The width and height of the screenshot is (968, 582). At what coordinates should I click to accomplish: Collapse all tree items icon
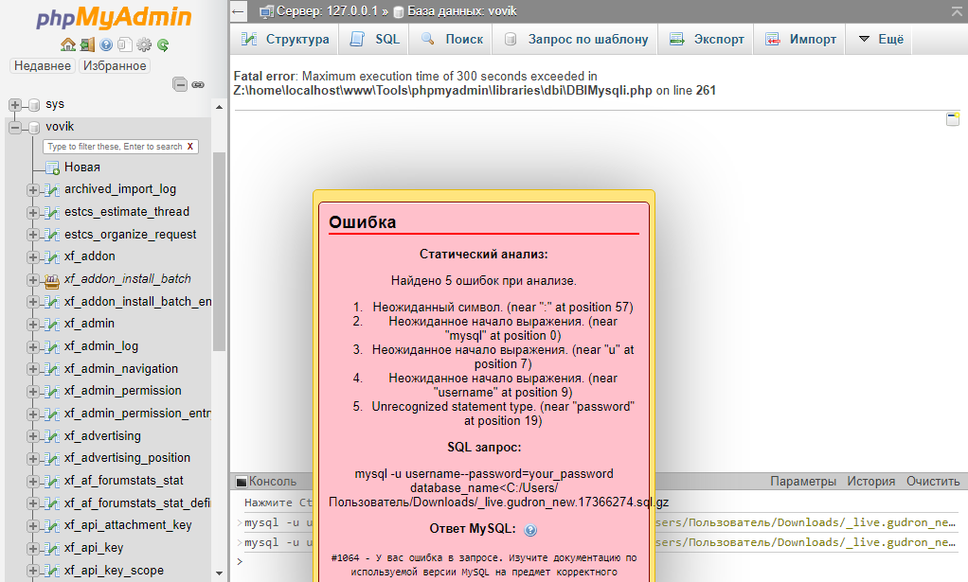pyautogui.click(x=180, y=84)
